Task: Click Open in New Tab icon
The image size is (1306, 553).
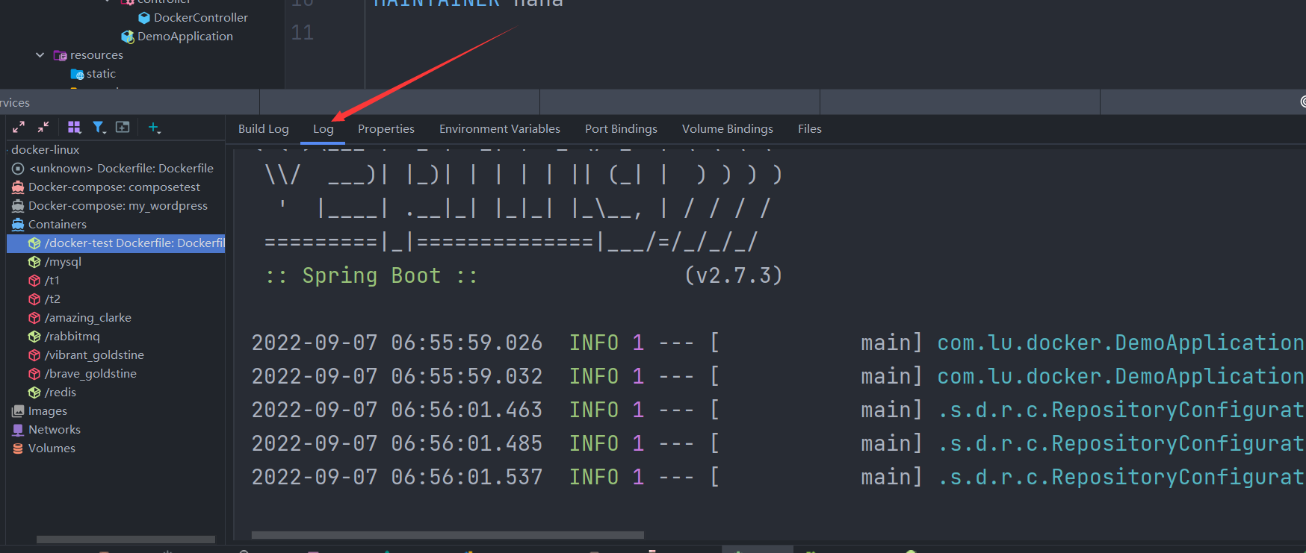Action: click(x=123, y=128)
